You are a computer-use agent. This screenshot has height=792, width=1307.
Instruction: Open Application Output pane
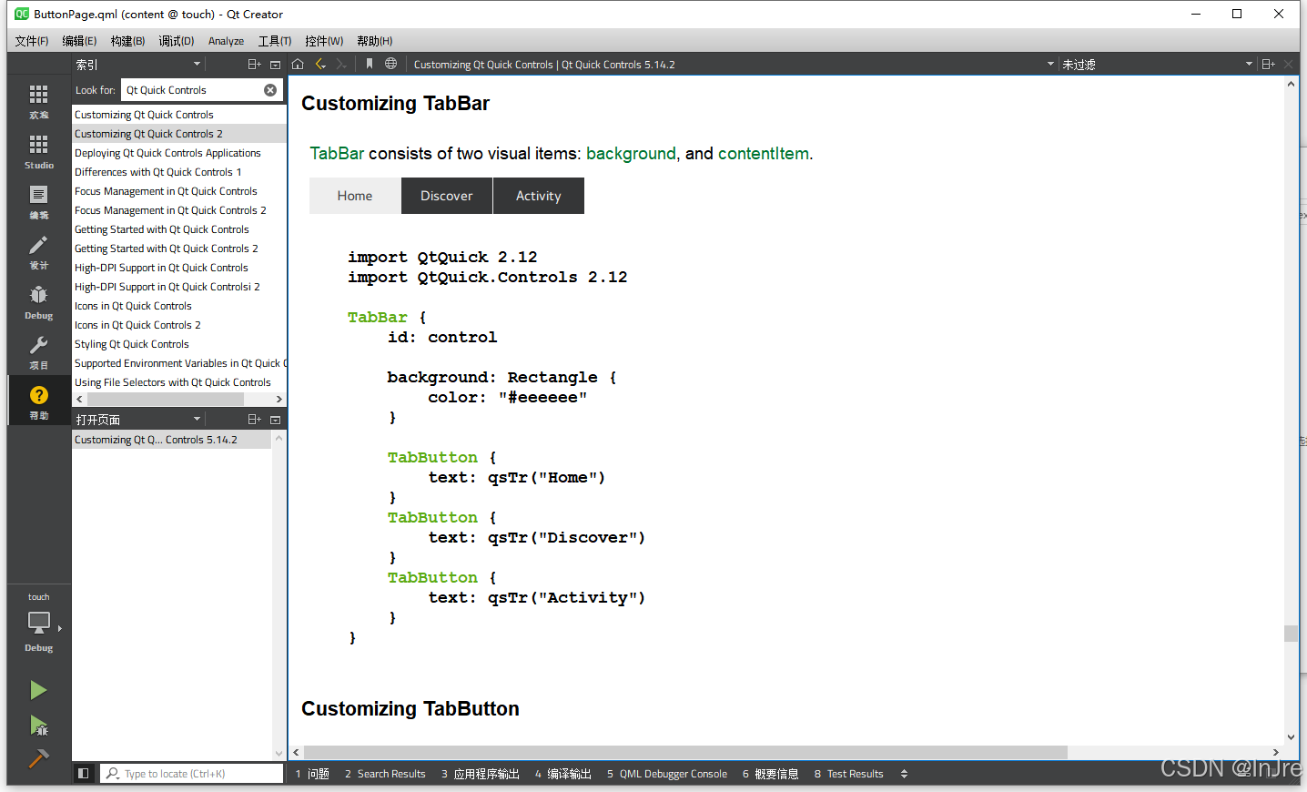[480, 774]
